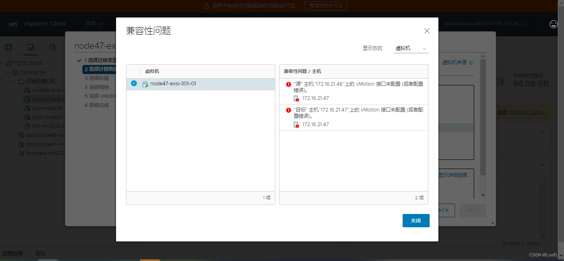Image resolution: width=564 pixels, height=261 pixels.
Task: Click the 虚拟机 column header
Action: (152, 71)
